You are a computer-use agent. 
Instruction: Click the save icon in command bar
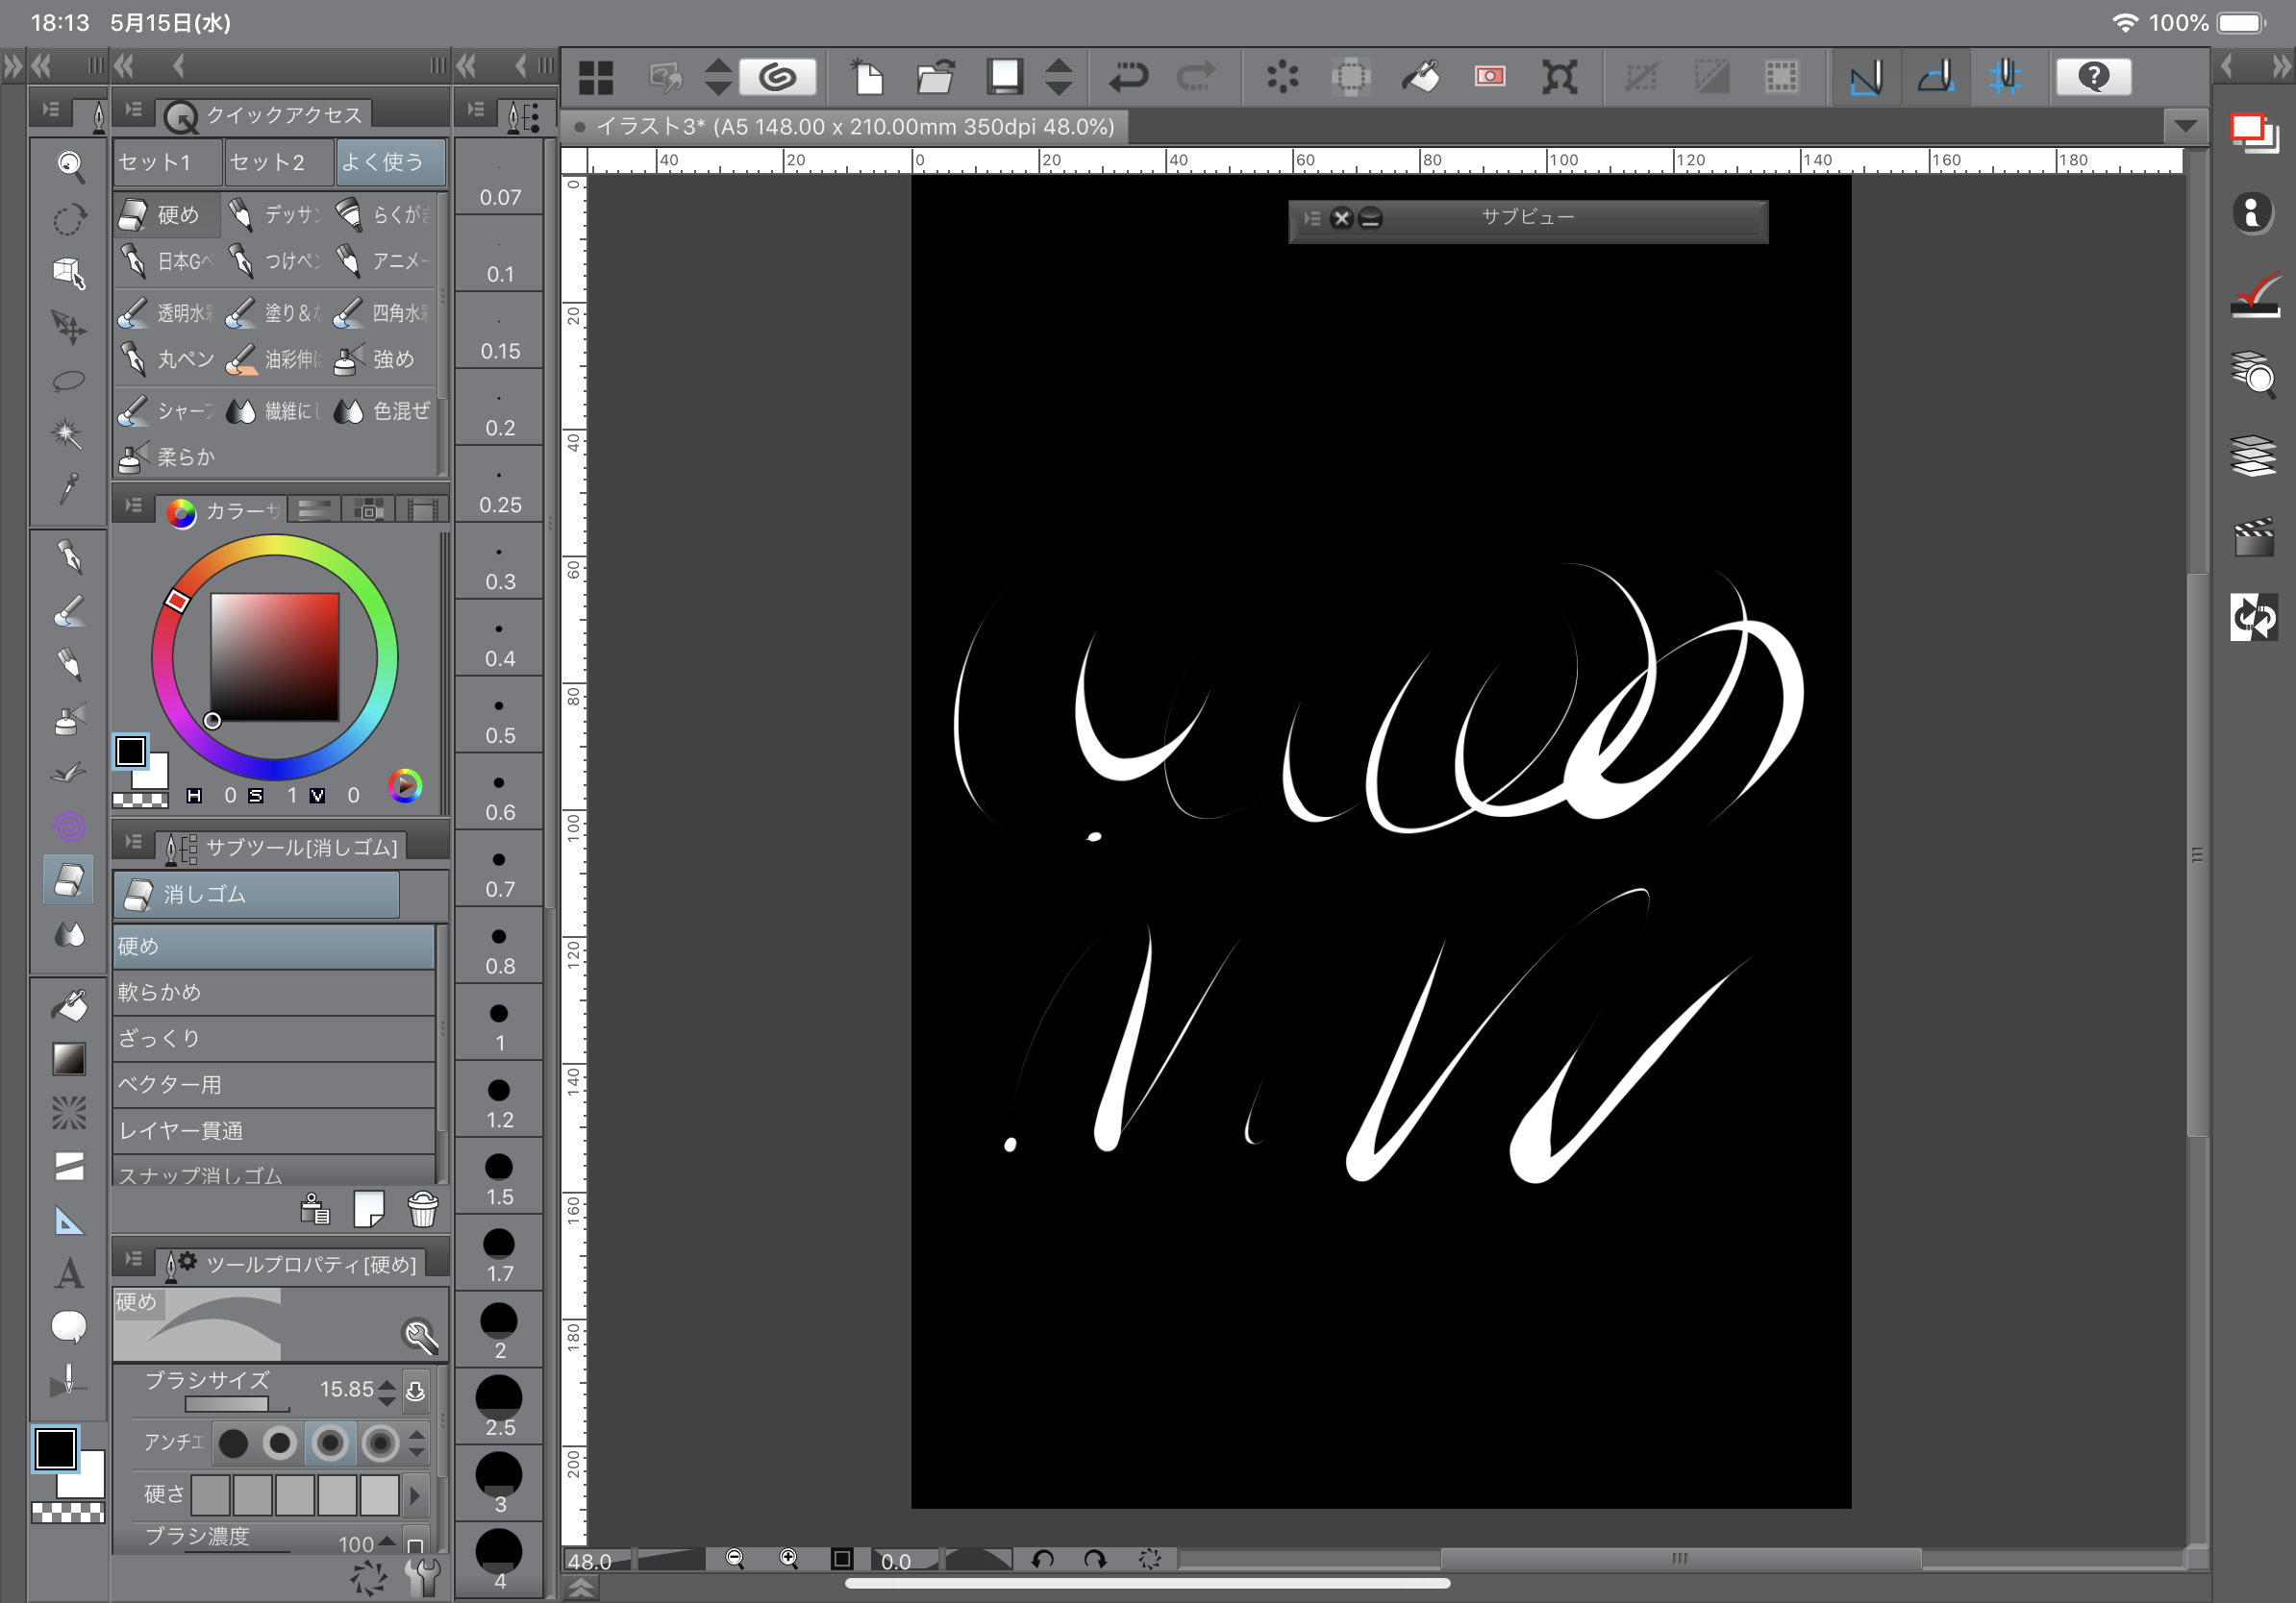(1004, 77)
